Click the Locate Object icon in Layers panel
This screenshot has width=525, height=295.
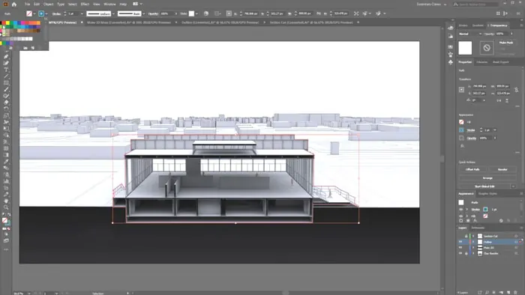(487, 292)
